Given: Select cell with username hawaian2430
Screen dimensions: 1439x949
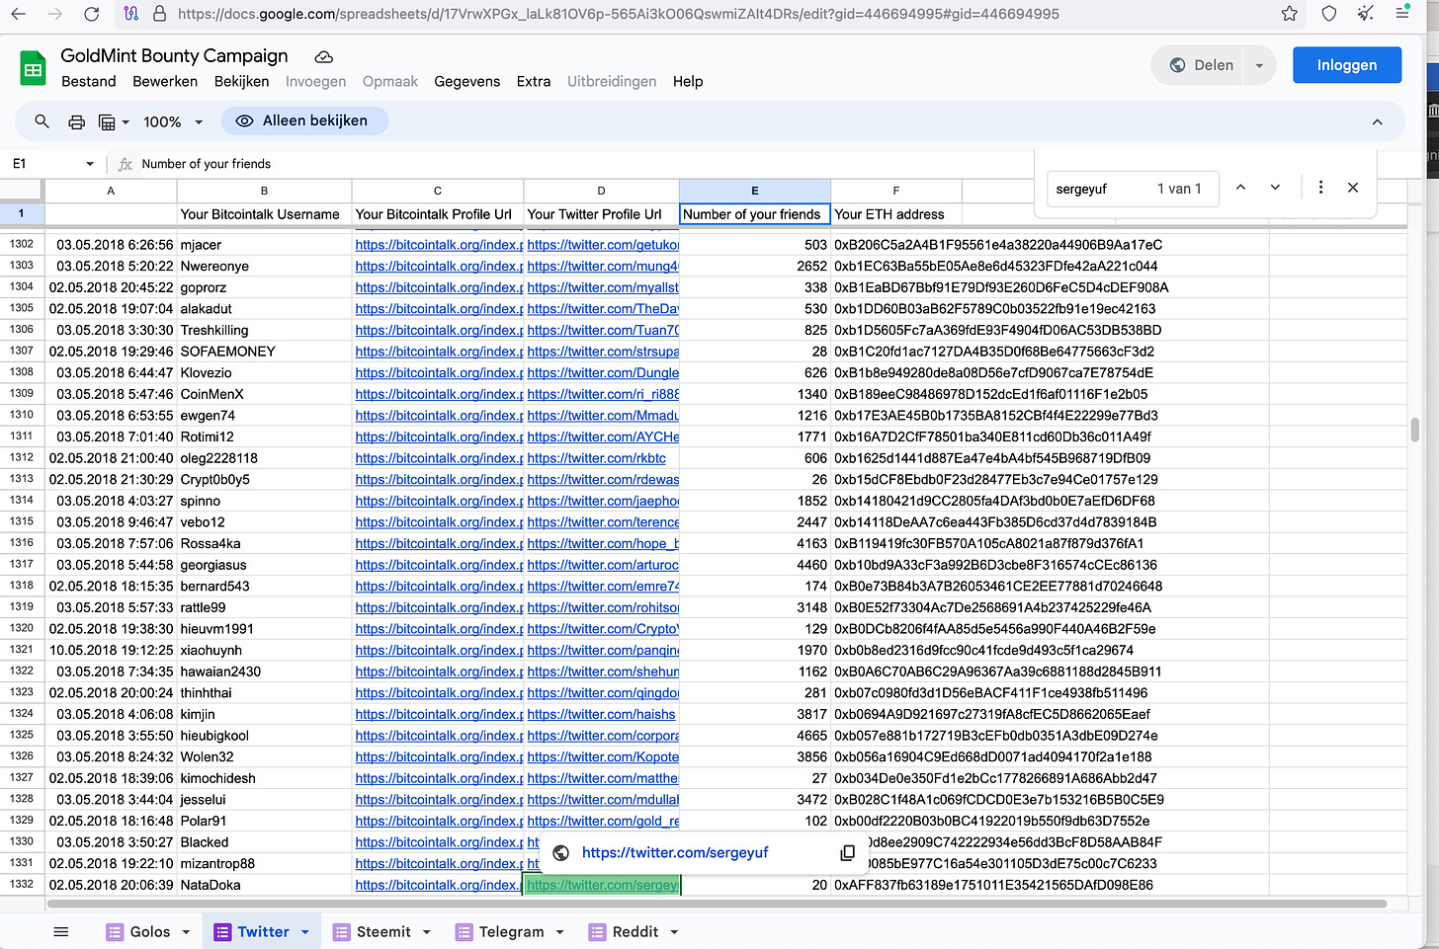Looking at the screenshot, I should coord(264,672).
